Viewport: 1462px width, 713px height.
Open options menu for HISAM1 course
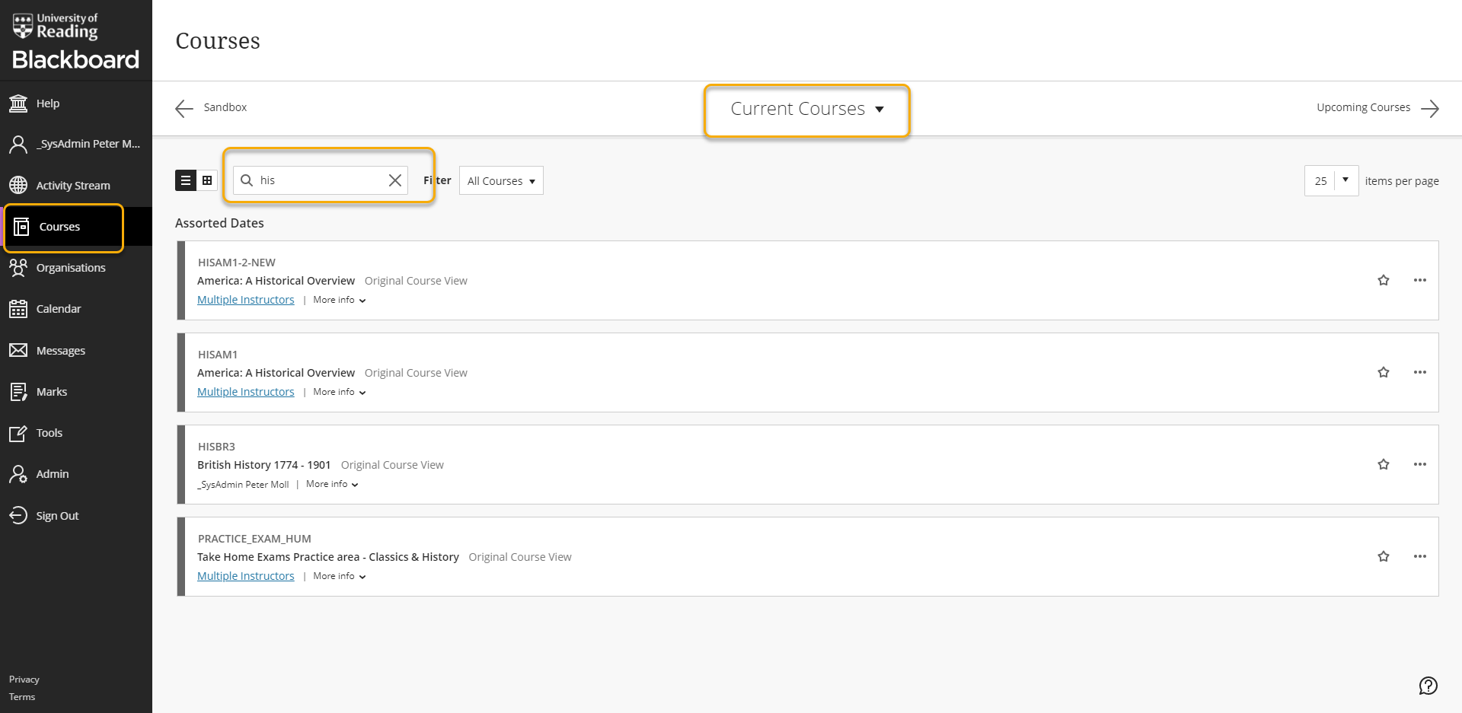(x=1420, y=372)
